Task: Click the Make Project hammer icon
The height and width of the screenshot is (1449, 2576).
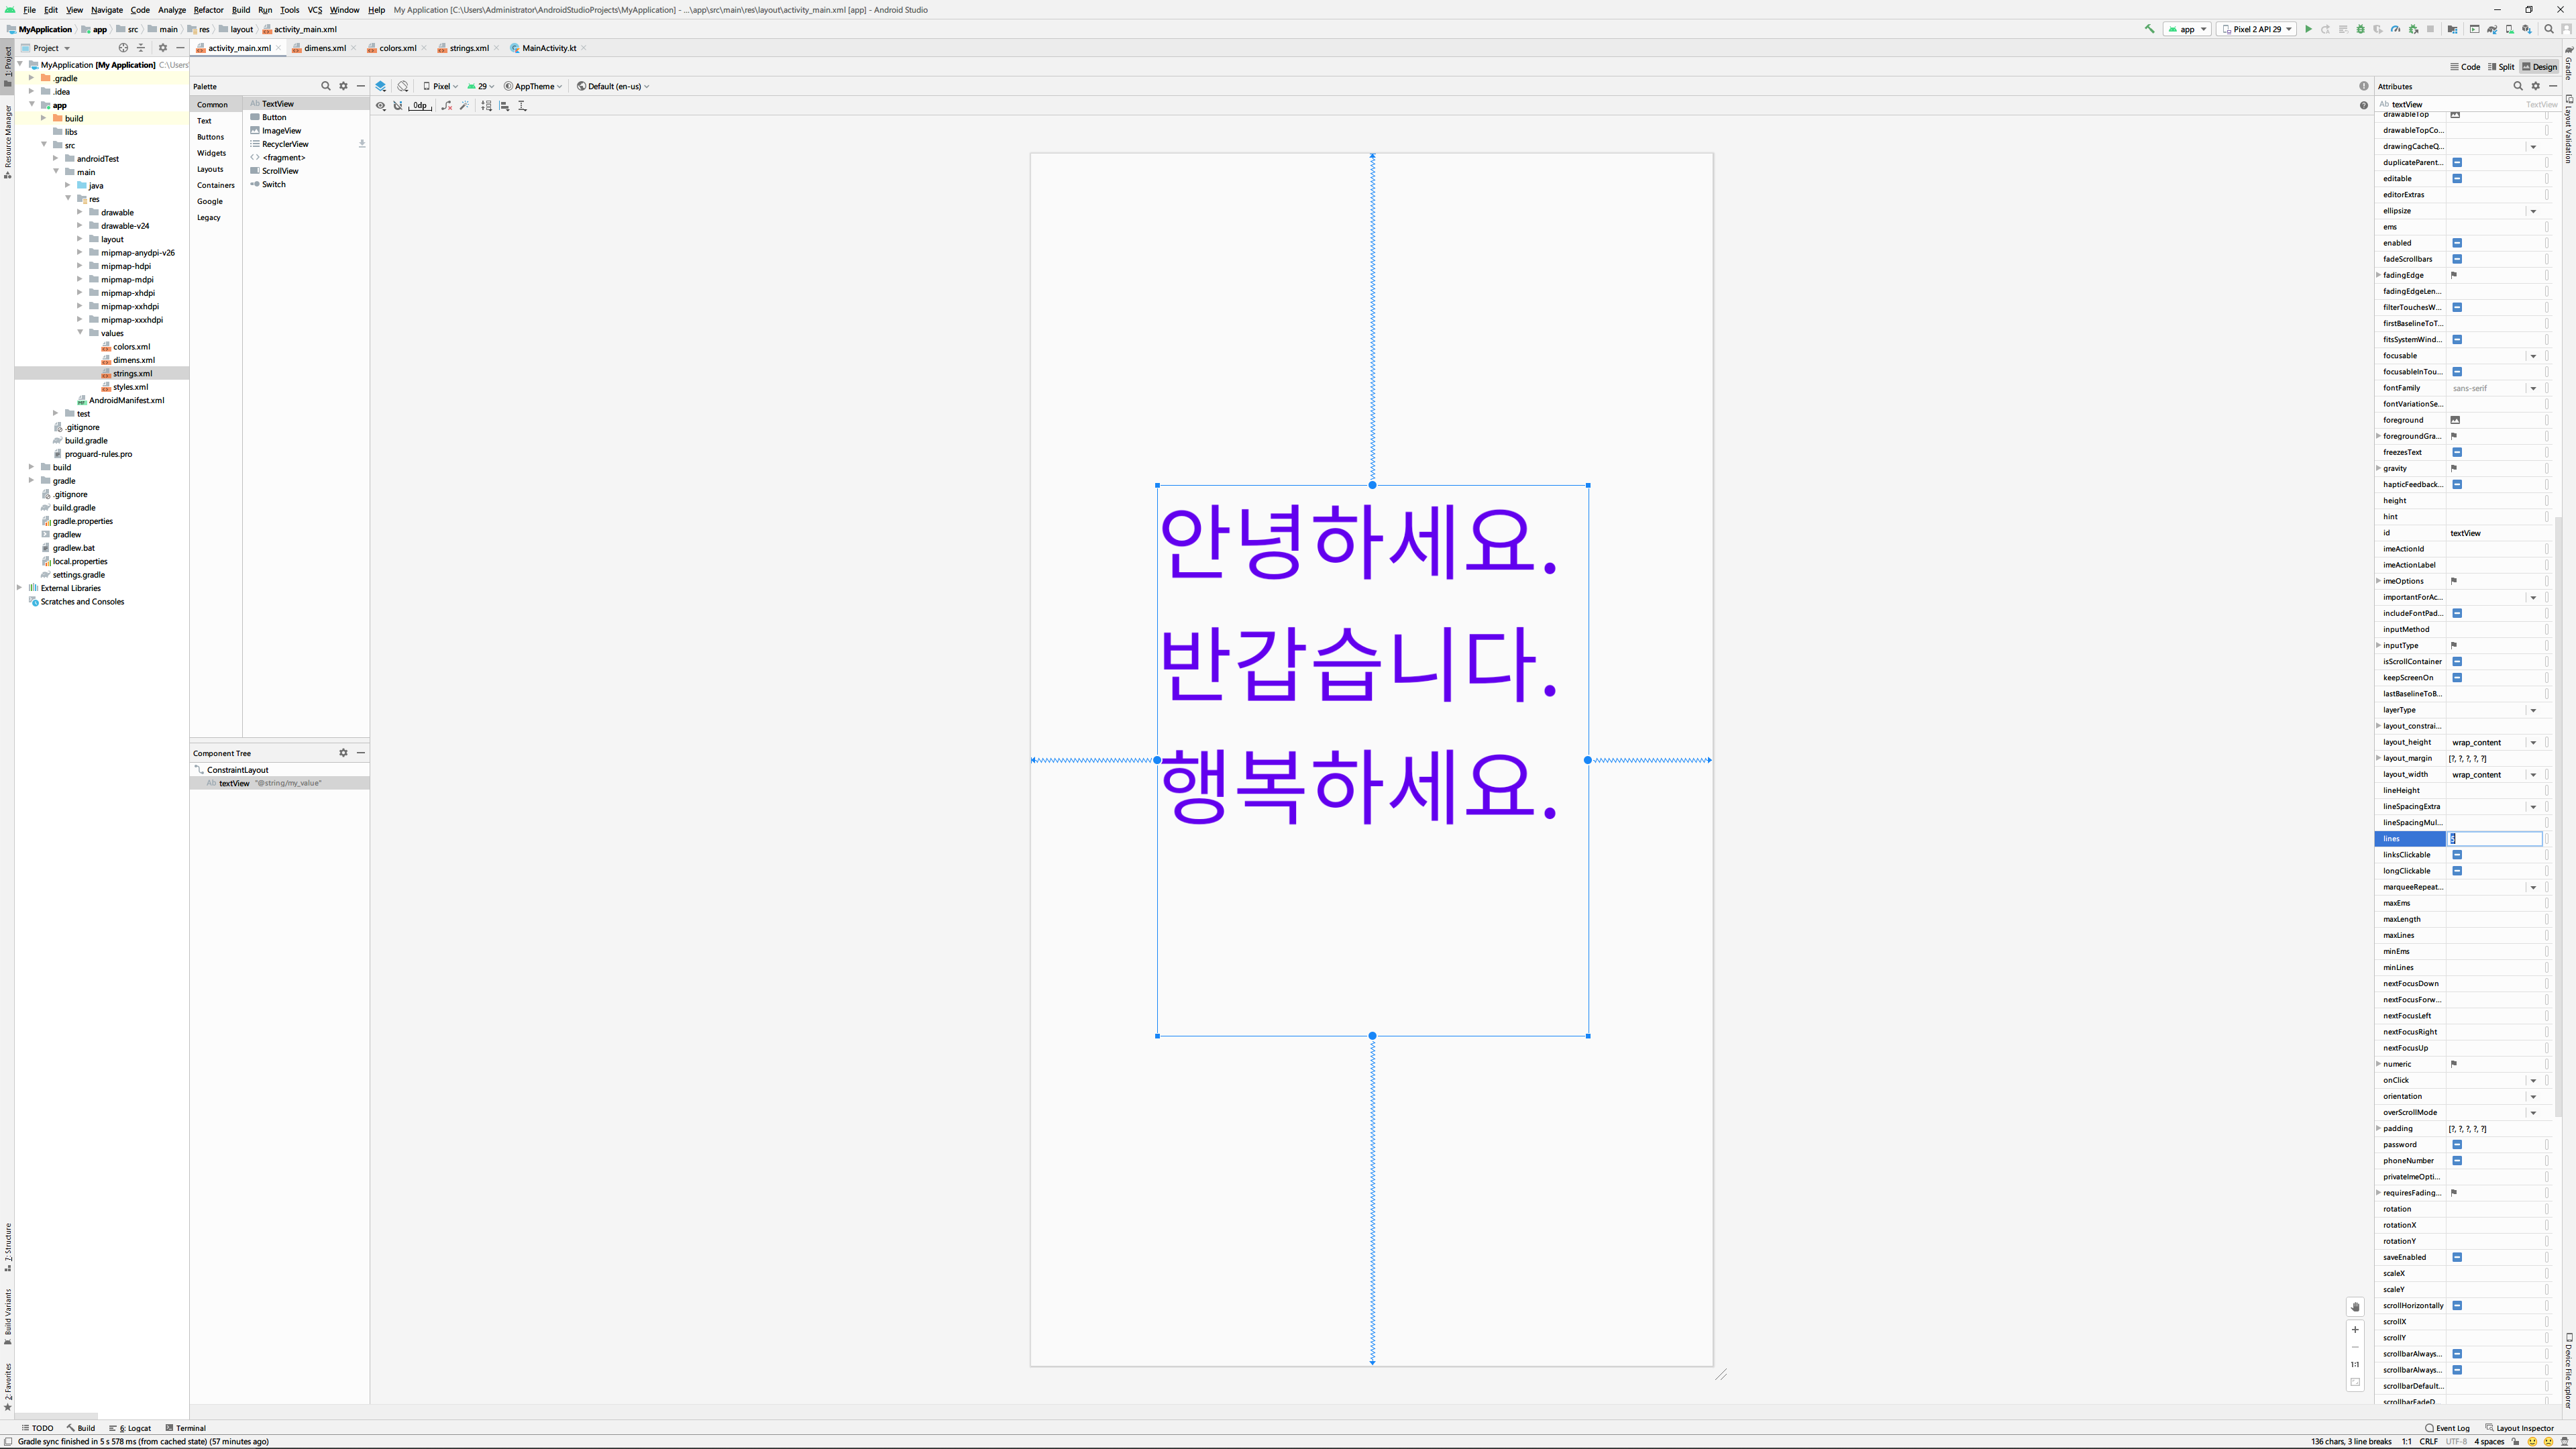Action: click(2149, 29)
